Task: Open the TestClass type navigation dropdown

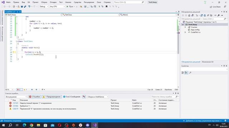Action: (91, 15)
